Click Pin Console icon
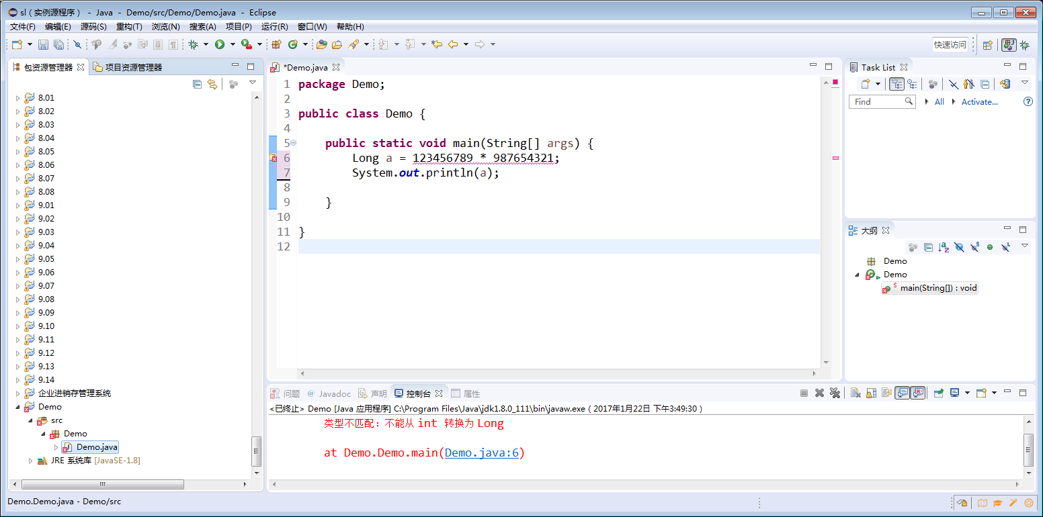 tap(939, 393)
